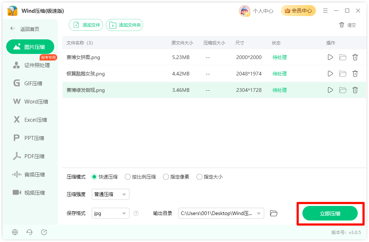Click the circular arrow share icon at bottom left
369x242 pixels.
[44, 232]
